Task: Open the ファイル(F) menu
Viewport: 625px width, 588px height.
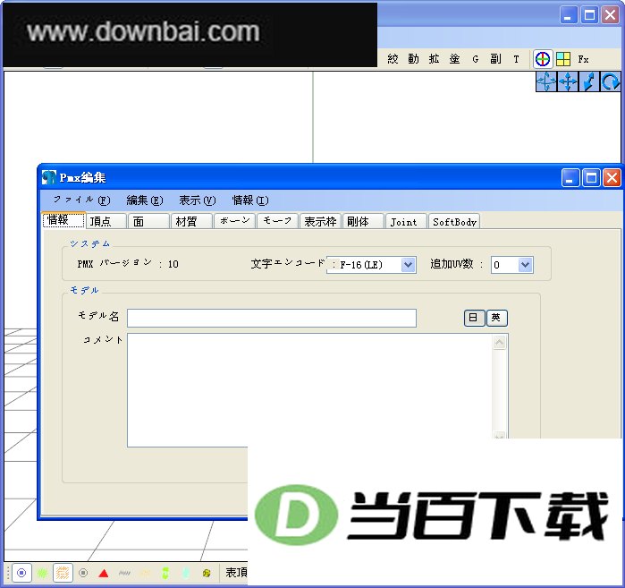Action: 81,200
